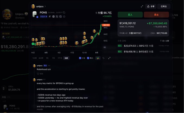
Task: Click the unipcs avatar beside Robinhood szn post
Action: click(34, 66)
